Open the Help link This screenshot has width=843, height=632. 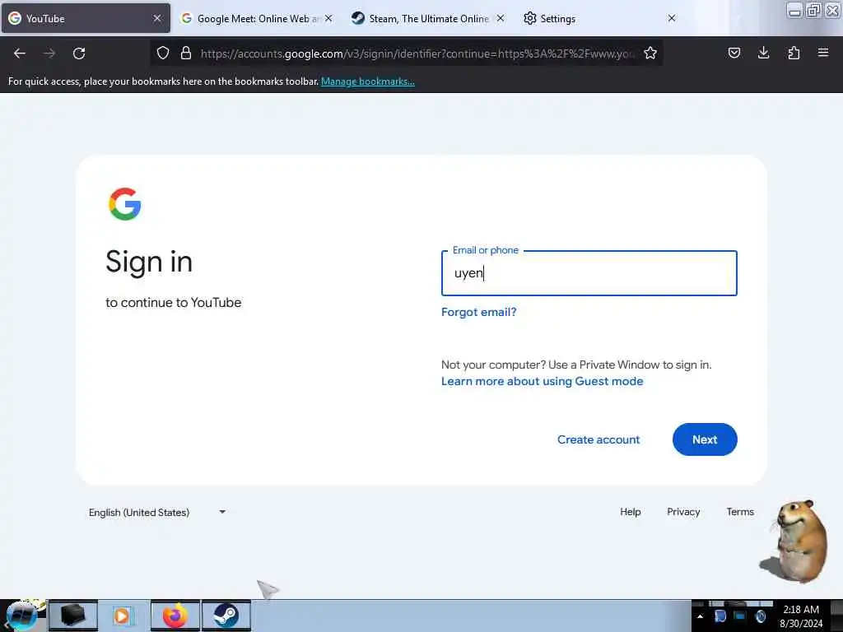coord(630,512)
